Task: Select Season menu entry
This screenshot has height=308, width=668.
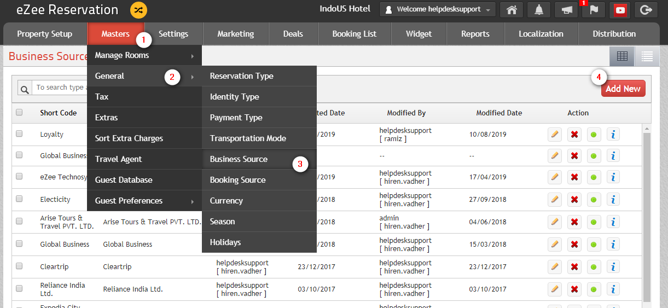Action: click(259, 222)
